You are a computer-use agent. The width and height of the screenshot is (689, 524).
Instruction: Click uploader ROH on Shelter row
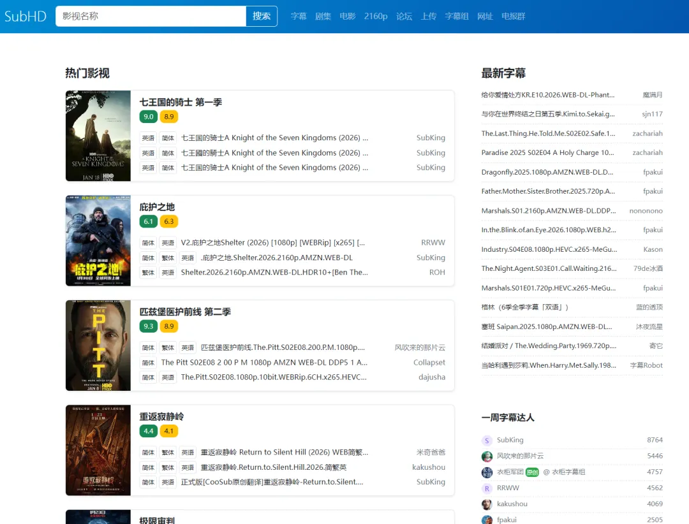tap(437, 272)
